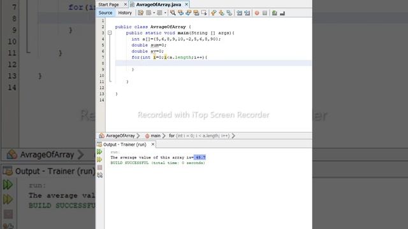Open the Output panel settings icon
Screen dimensions: 408x229
pos(99,176)
